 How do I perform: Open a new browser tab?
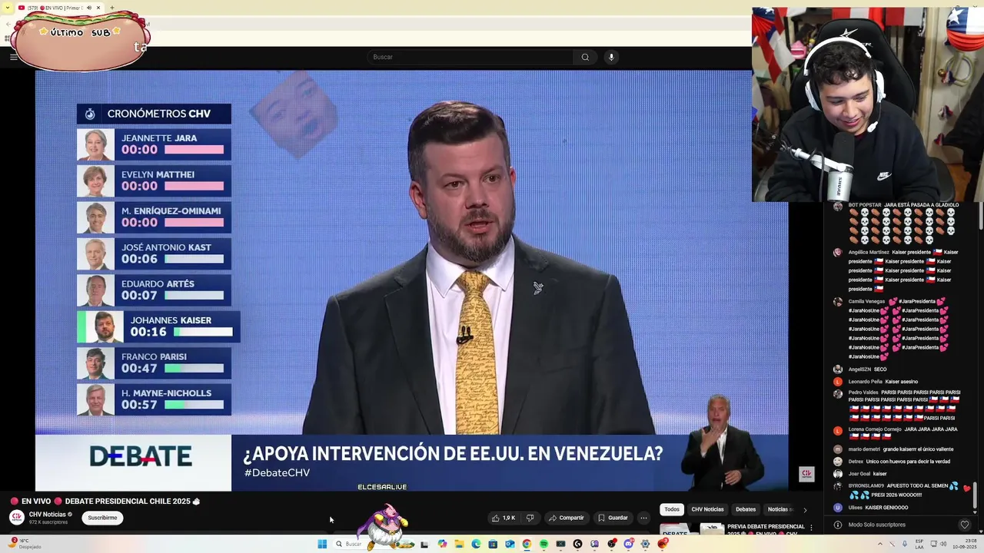[112, 8]
